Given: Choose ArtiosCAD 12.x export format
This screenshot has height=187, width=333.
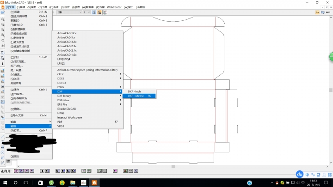Looking at the screenshot, I should coord(67,33).
